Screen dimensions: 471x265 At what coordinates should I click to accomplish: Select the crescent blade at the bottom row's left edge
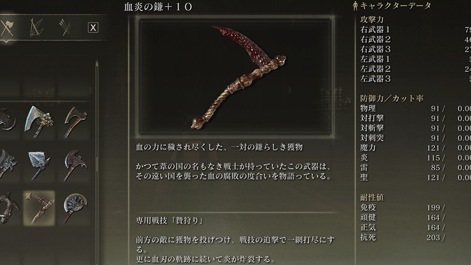(7, 208)
